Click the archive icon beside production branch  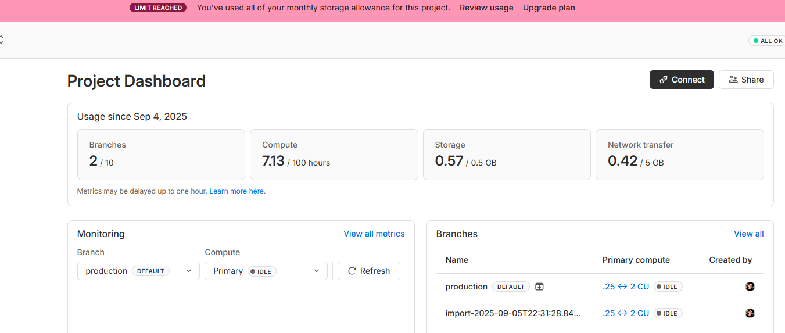(x=539, y=287)
